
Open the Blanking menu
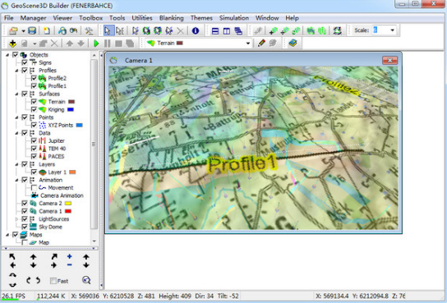[x=172, y=18]
